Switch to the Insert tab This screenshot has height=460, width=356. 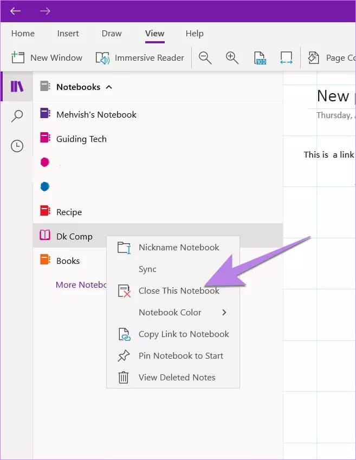[68, 34]
